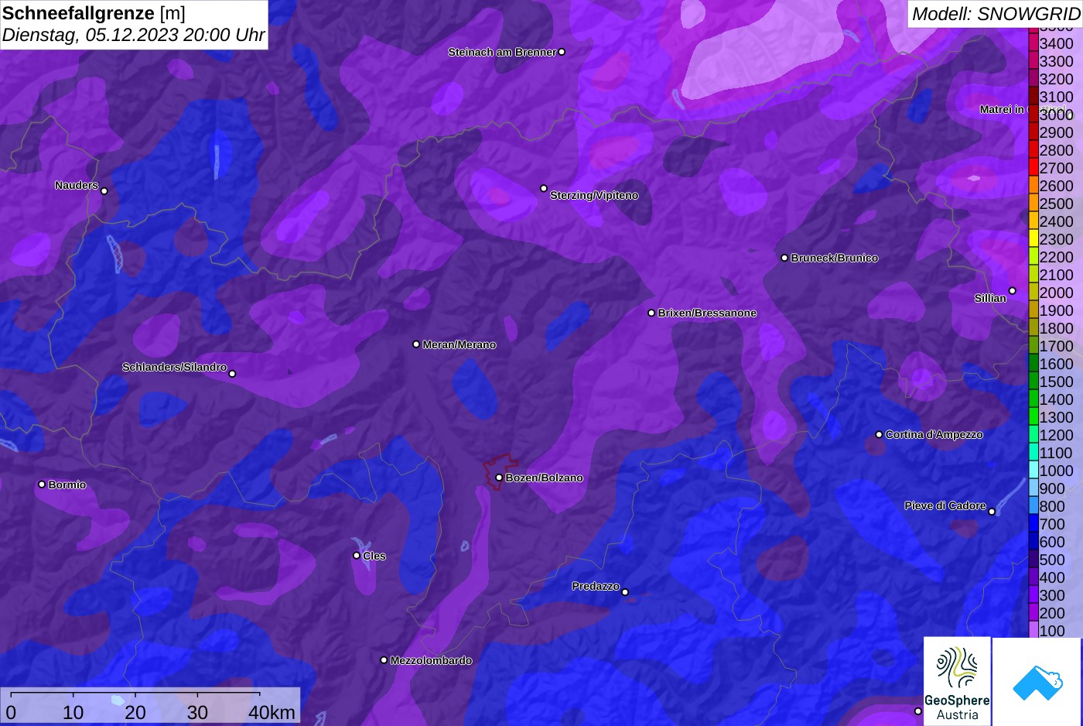Click the Sillian location marker dot
Screen dimensions: 1083x726
[1013, 291]
